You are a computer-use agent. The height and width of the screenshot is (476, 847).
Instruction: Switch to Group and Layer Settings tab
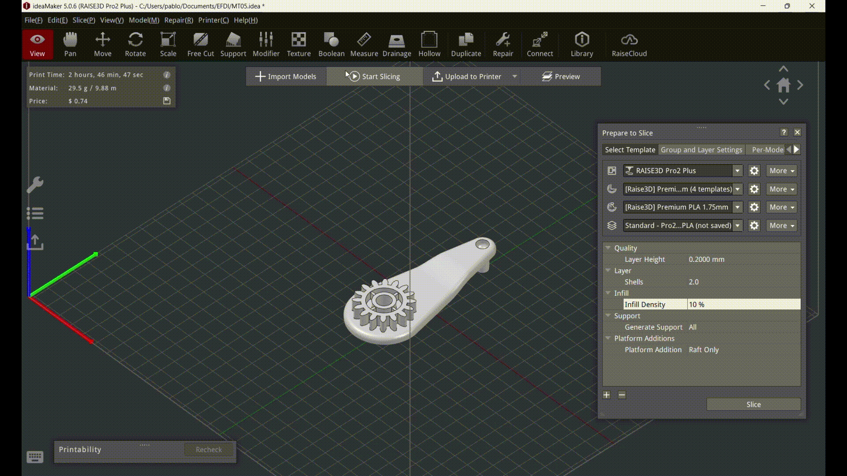tap(701, 150)
